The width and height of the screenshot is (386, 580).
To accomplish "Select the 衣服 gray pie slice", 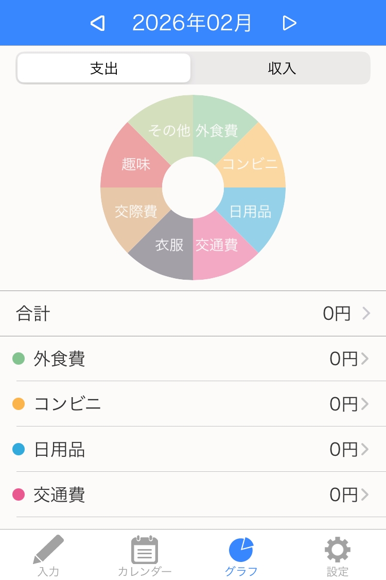I will point(169,245).
